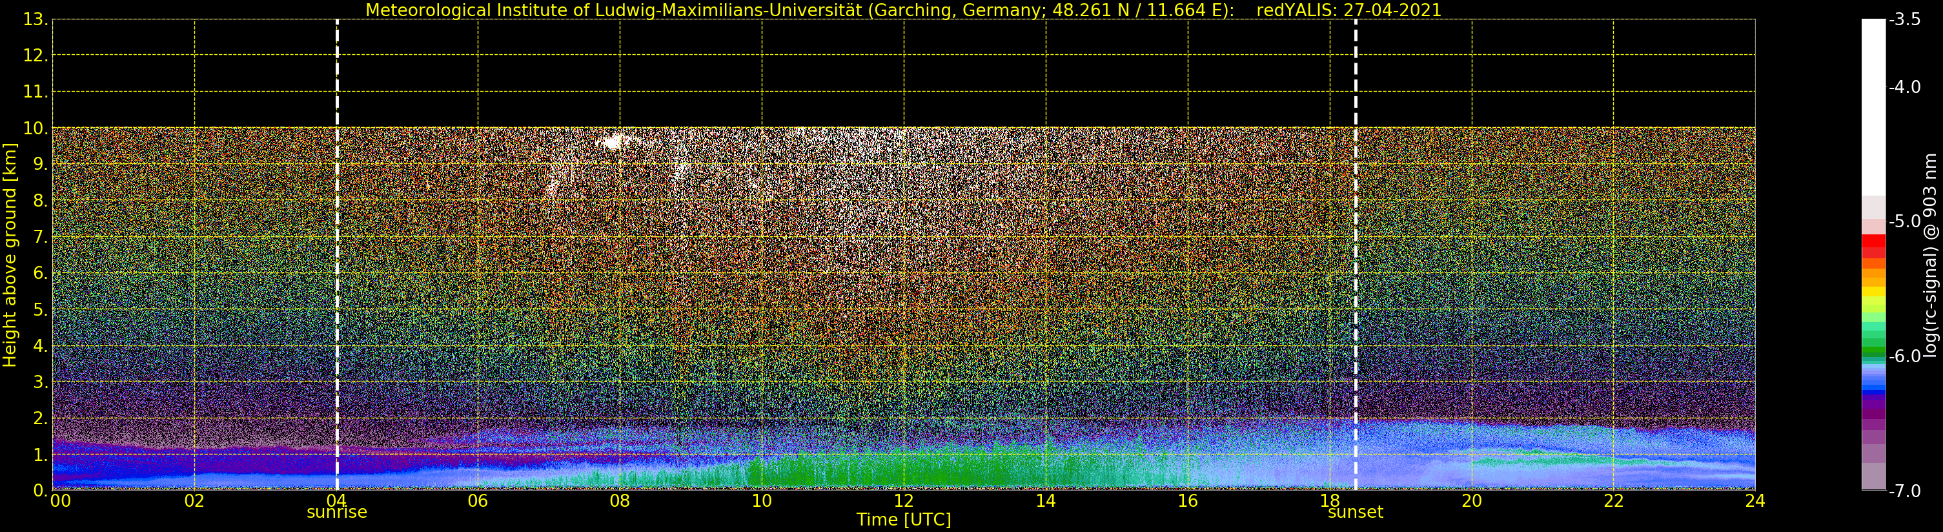Click the height axis tick '13.'
Screen dimensions: 1943x532
(x=36, y=19)
